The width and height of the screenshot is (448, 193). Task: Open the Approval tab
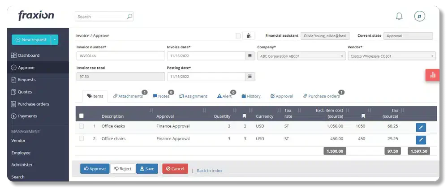[282, 96]
